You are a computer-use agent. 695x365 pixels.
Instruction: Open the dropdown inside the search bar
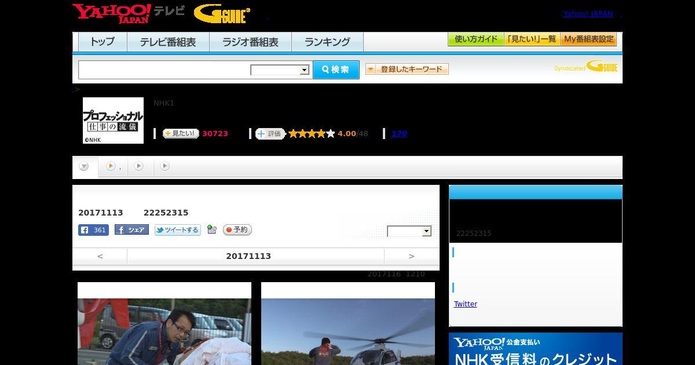[280, 70]
